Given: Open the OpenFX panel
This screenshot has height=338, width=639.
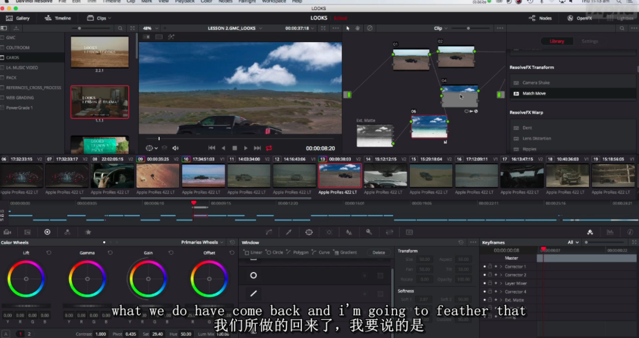Looking at the screenshot, I should click(x=579, y=18).
